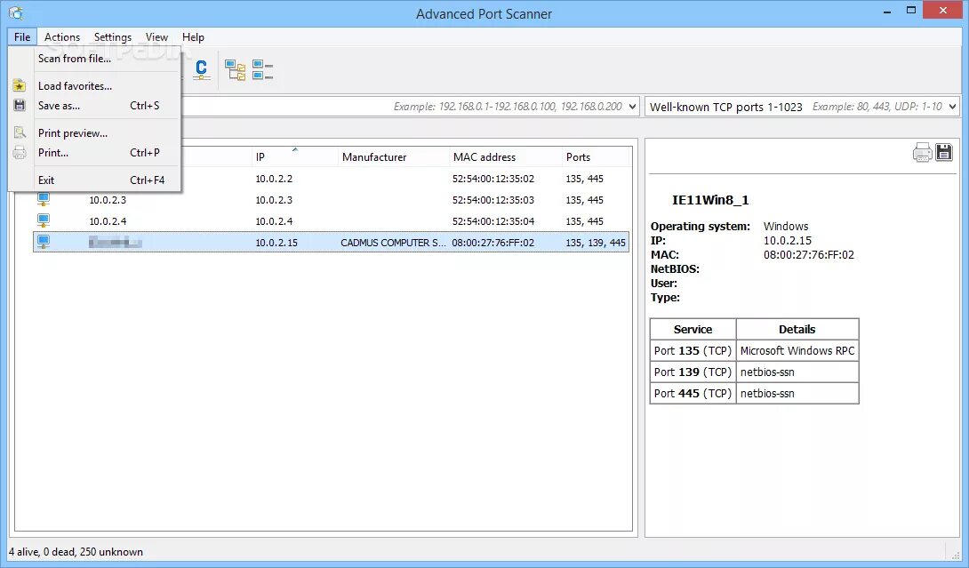Open the Help menu
This screenshot has width=969, height=568.
193,37
